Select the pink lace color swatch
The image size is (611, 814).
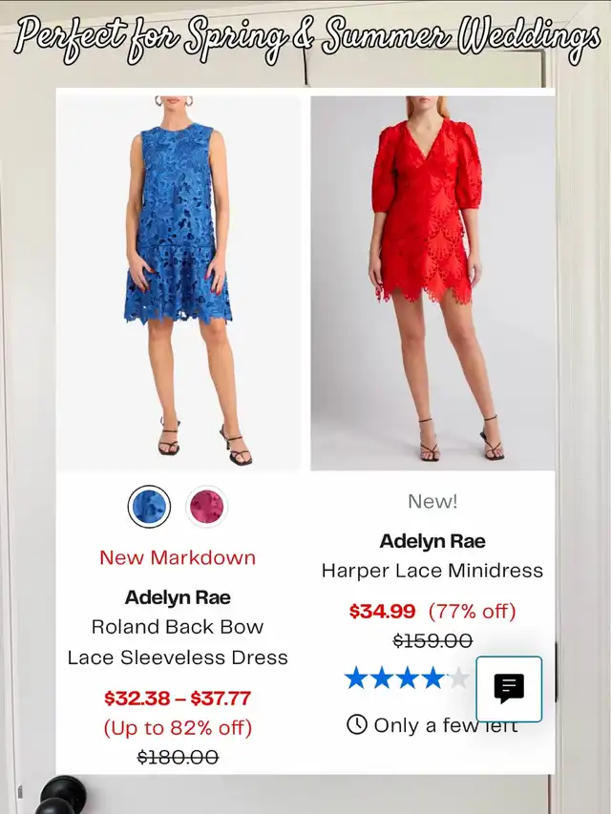point(207,507)
